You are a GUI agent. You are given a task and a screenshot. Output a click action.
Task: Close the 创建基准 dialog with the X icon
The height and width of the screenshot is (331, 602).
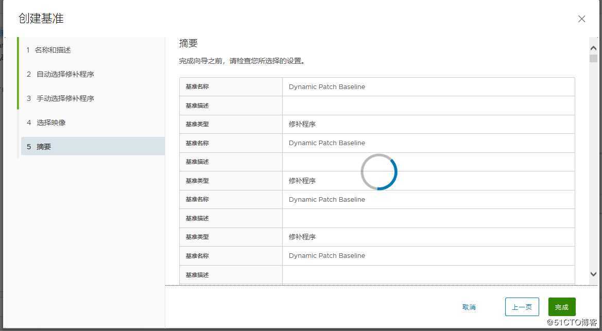pyautogui.click(x=581, y=19)
